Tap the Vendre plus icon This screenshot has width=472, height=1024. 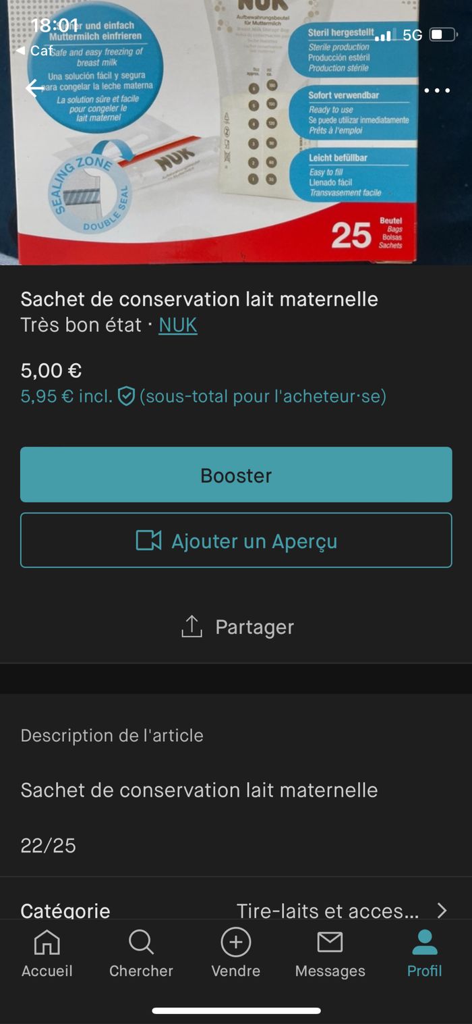[x=235, y=941]
